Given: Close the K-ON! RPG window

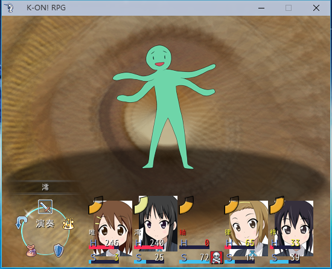Looking at the screenshot, I should [316, 8].
